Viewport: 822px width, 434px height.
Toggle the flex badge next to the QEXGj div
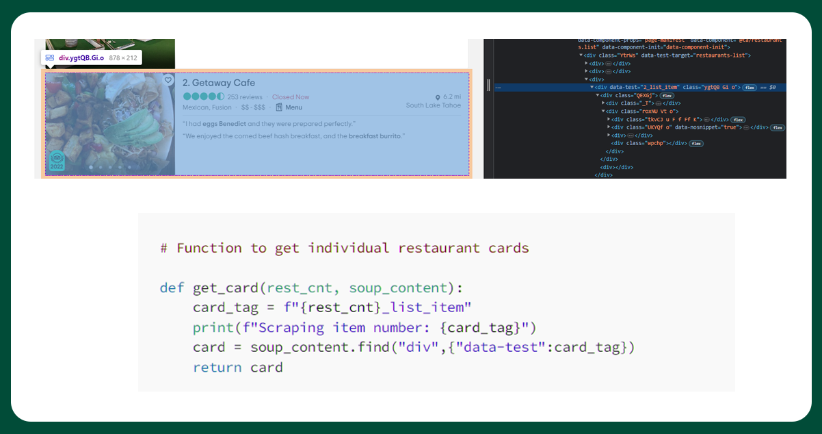(666, 95)
